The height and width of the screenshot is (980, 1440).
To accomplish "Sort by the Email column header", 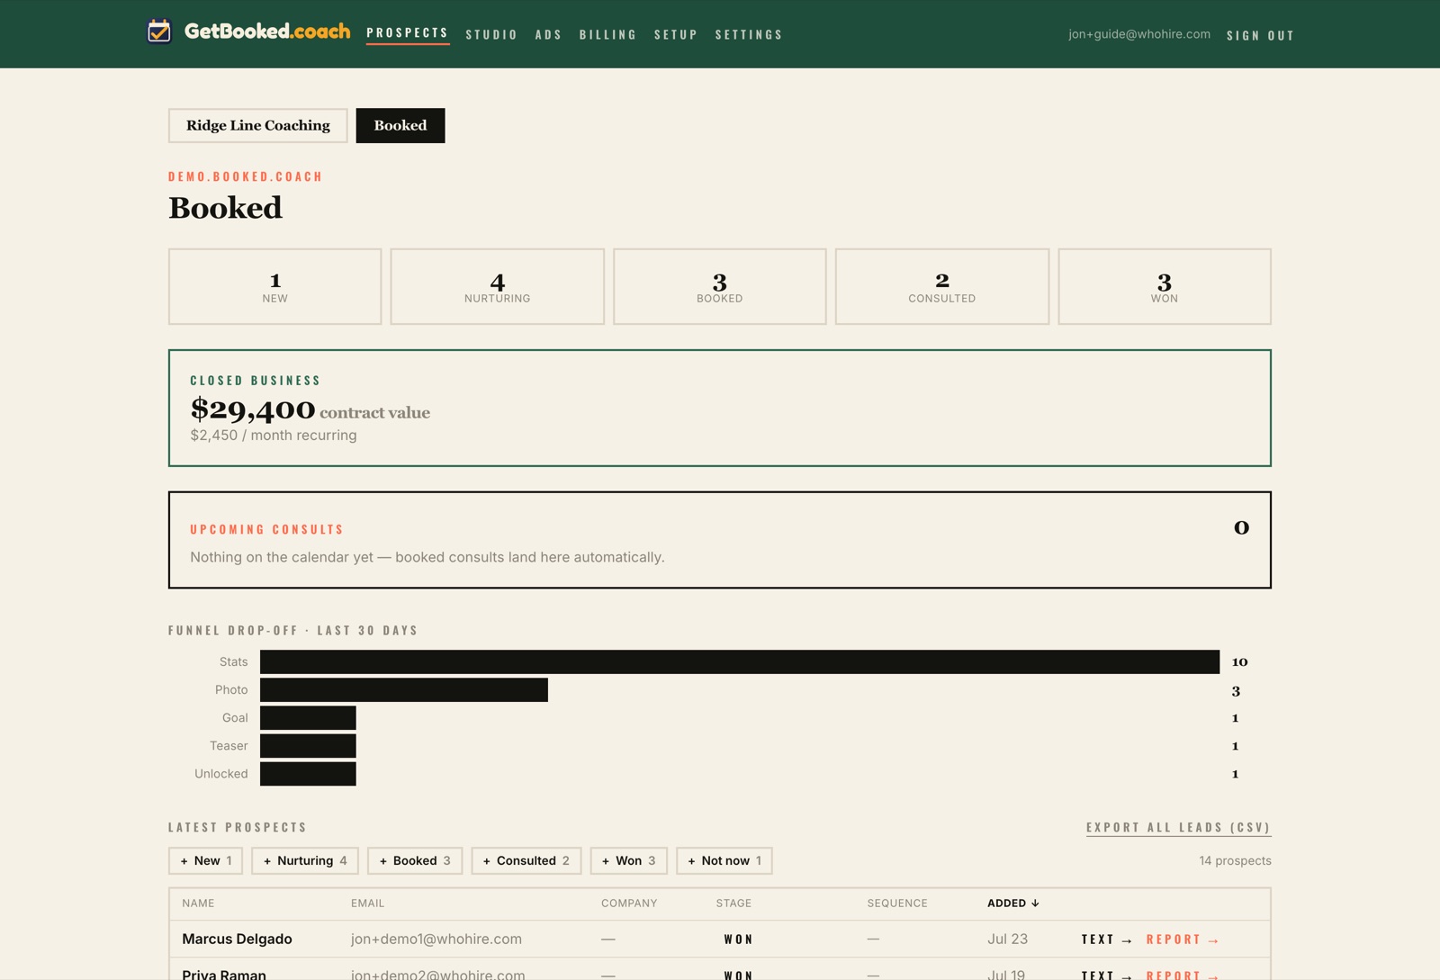I will (367, 904).
